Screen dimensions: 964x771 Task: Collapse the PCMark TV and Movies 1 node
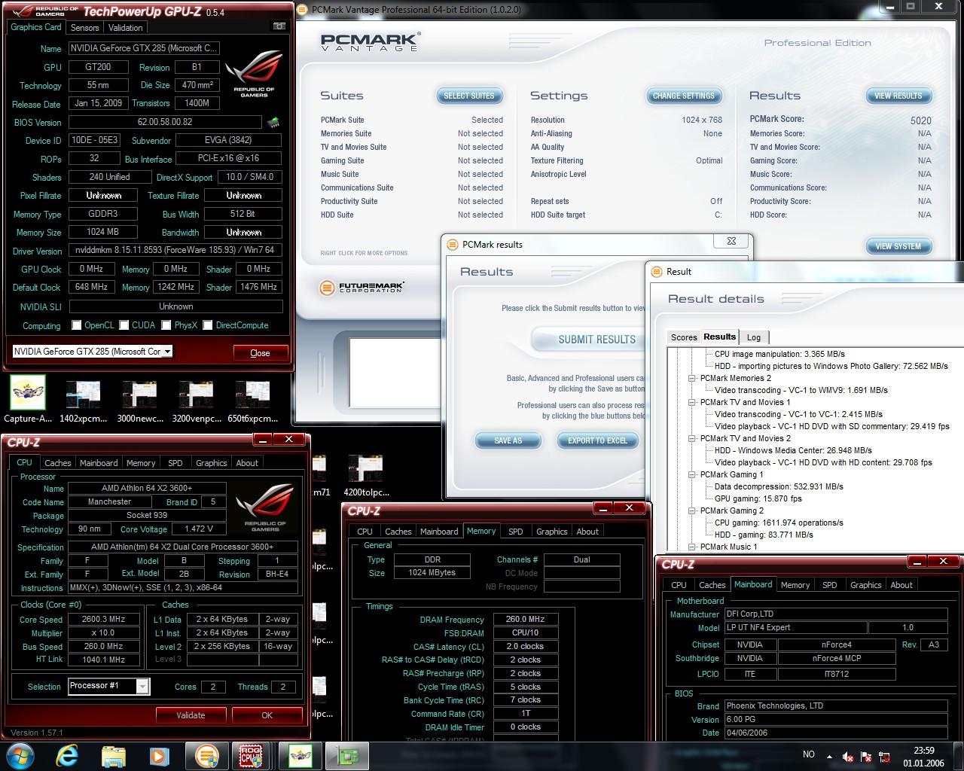point(692,402)
